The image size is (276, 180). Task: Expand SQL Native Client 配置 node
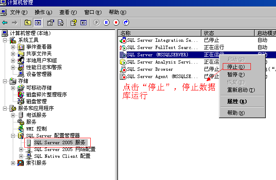tap(21, 156)
